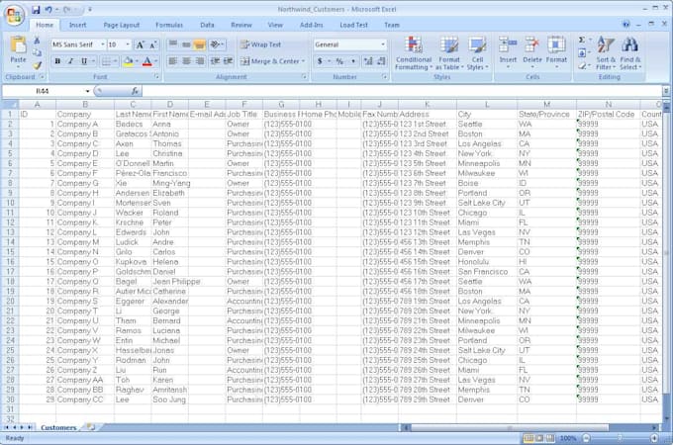The width and height of the screenshot is (673, 445).
Task: Copy the selection using the Copy icon
Action: [x=37, y=52]
